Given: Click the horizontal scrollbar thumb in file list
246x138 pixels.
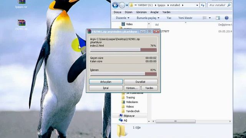Looking at the screenshot, I should point(176,122).
